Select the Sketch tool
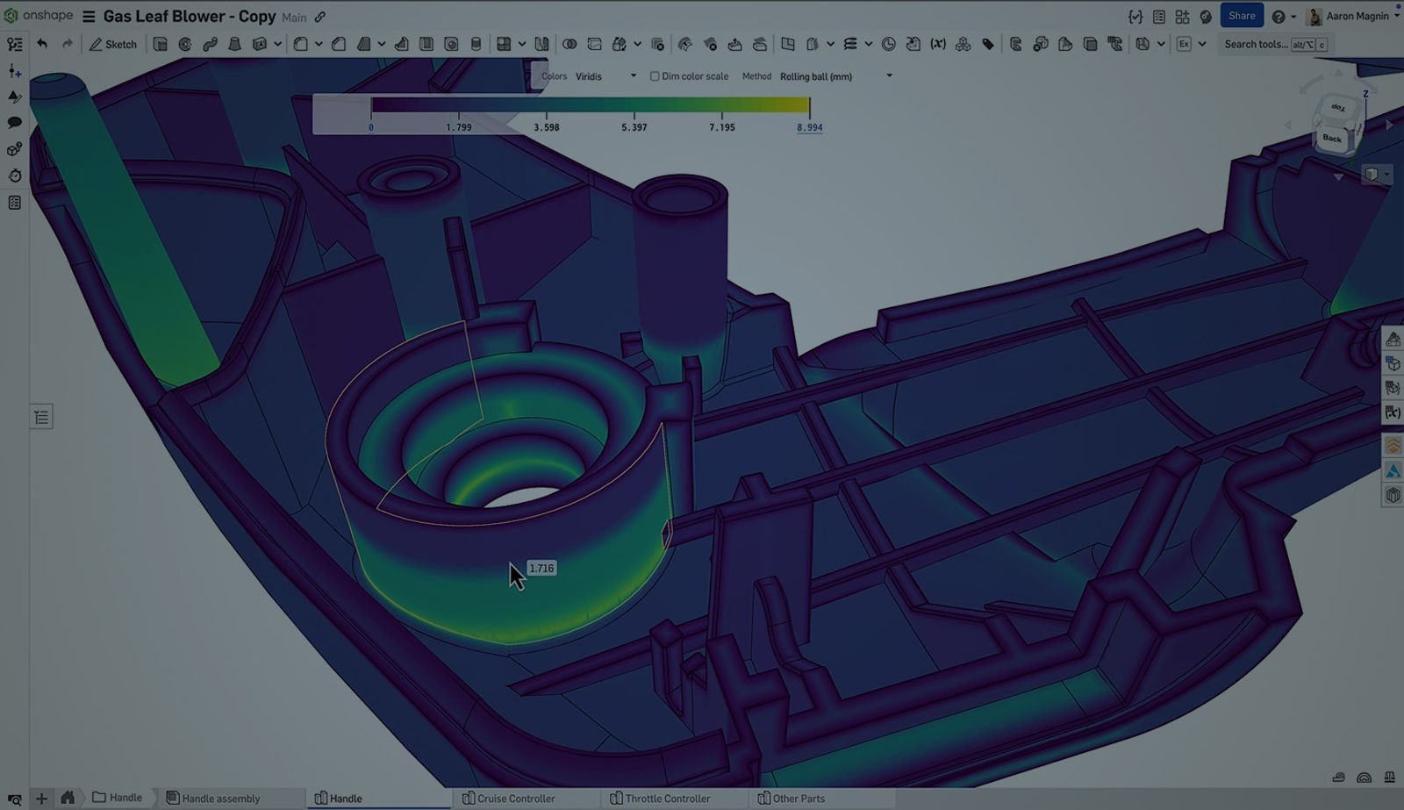Screen dimensions: 1404x810 click(114, 44)
